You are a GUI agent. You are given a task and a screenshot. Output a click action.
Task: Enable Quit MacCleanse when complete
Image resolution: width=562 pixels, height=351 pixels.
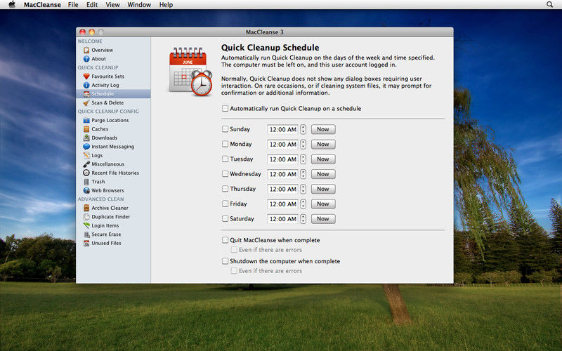(225, 240)
